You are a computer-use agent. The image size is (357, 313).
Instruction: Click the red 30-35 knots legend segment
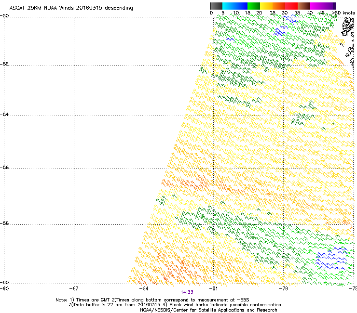click(x=291, y=6)
